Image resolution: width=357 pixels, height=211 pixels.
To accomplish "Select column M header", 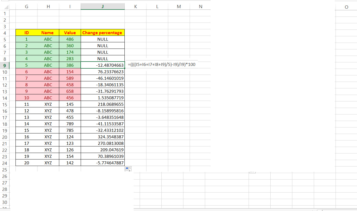I will point(179,7).
